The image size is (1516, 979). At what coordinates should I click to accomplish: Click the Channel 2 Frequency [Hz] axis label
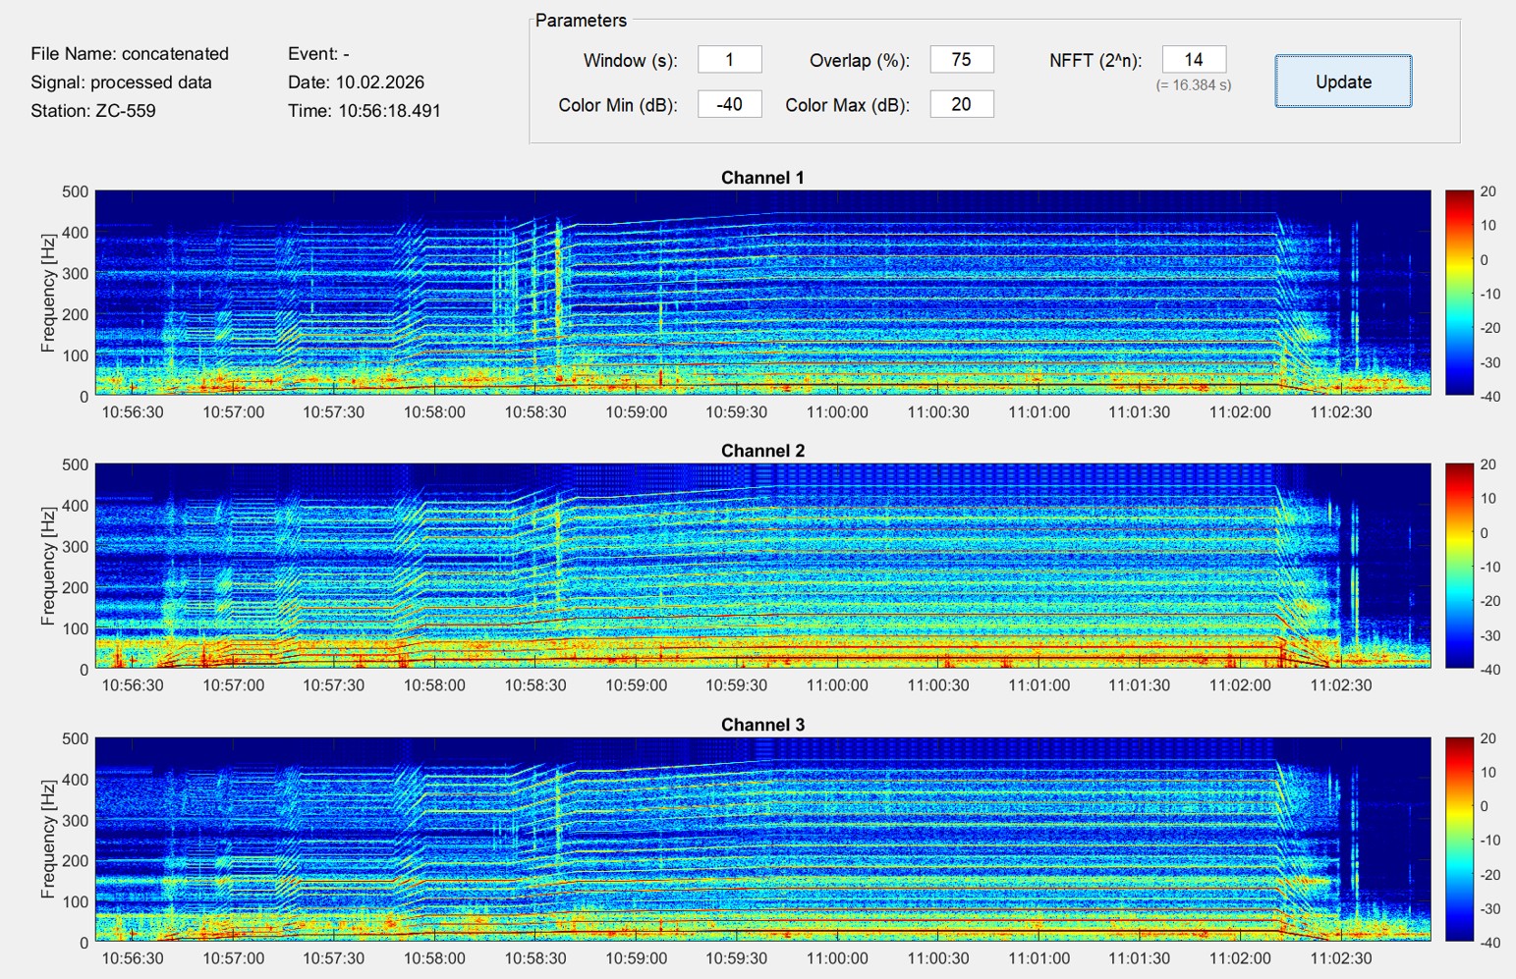coord(48,567)
